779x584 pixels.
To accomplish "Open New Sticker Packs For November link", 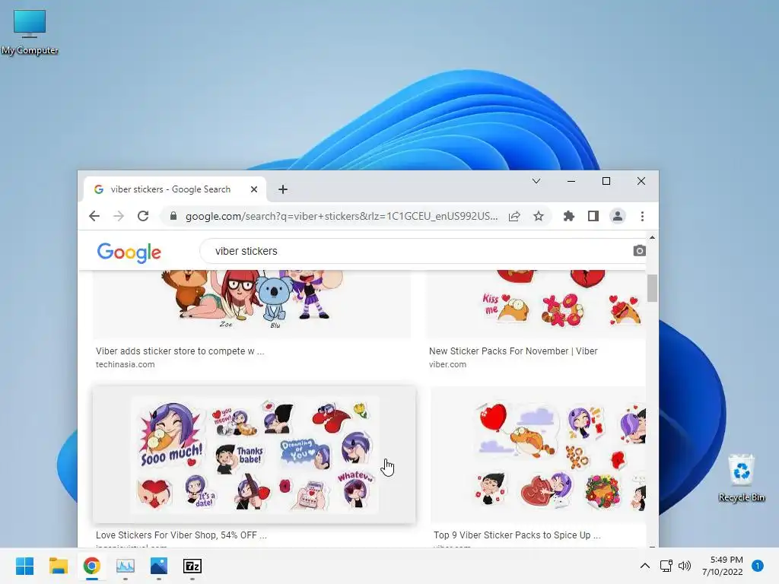I will [514, 351].
